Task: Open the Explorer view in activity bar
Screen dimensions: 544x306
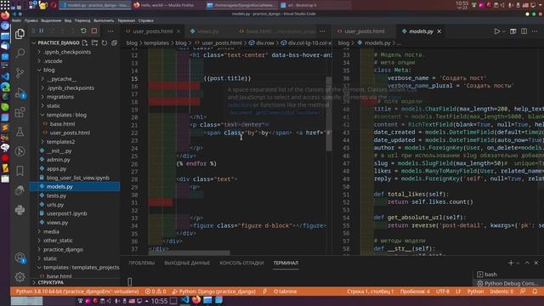Action: tap(20, 34)
